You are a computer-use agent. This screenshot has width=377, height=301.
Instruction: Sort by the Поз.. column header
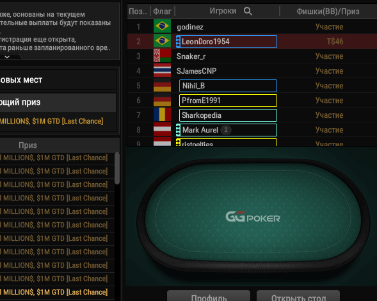point(138,11)
